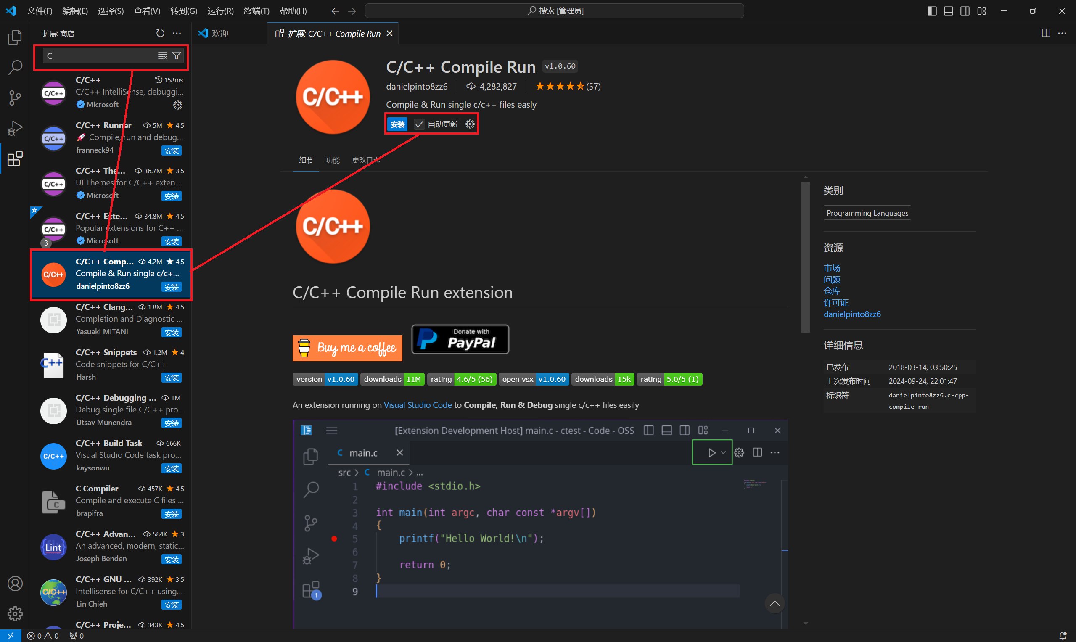Toggle the 自动更新 checkbox

[x=419, y=124]
